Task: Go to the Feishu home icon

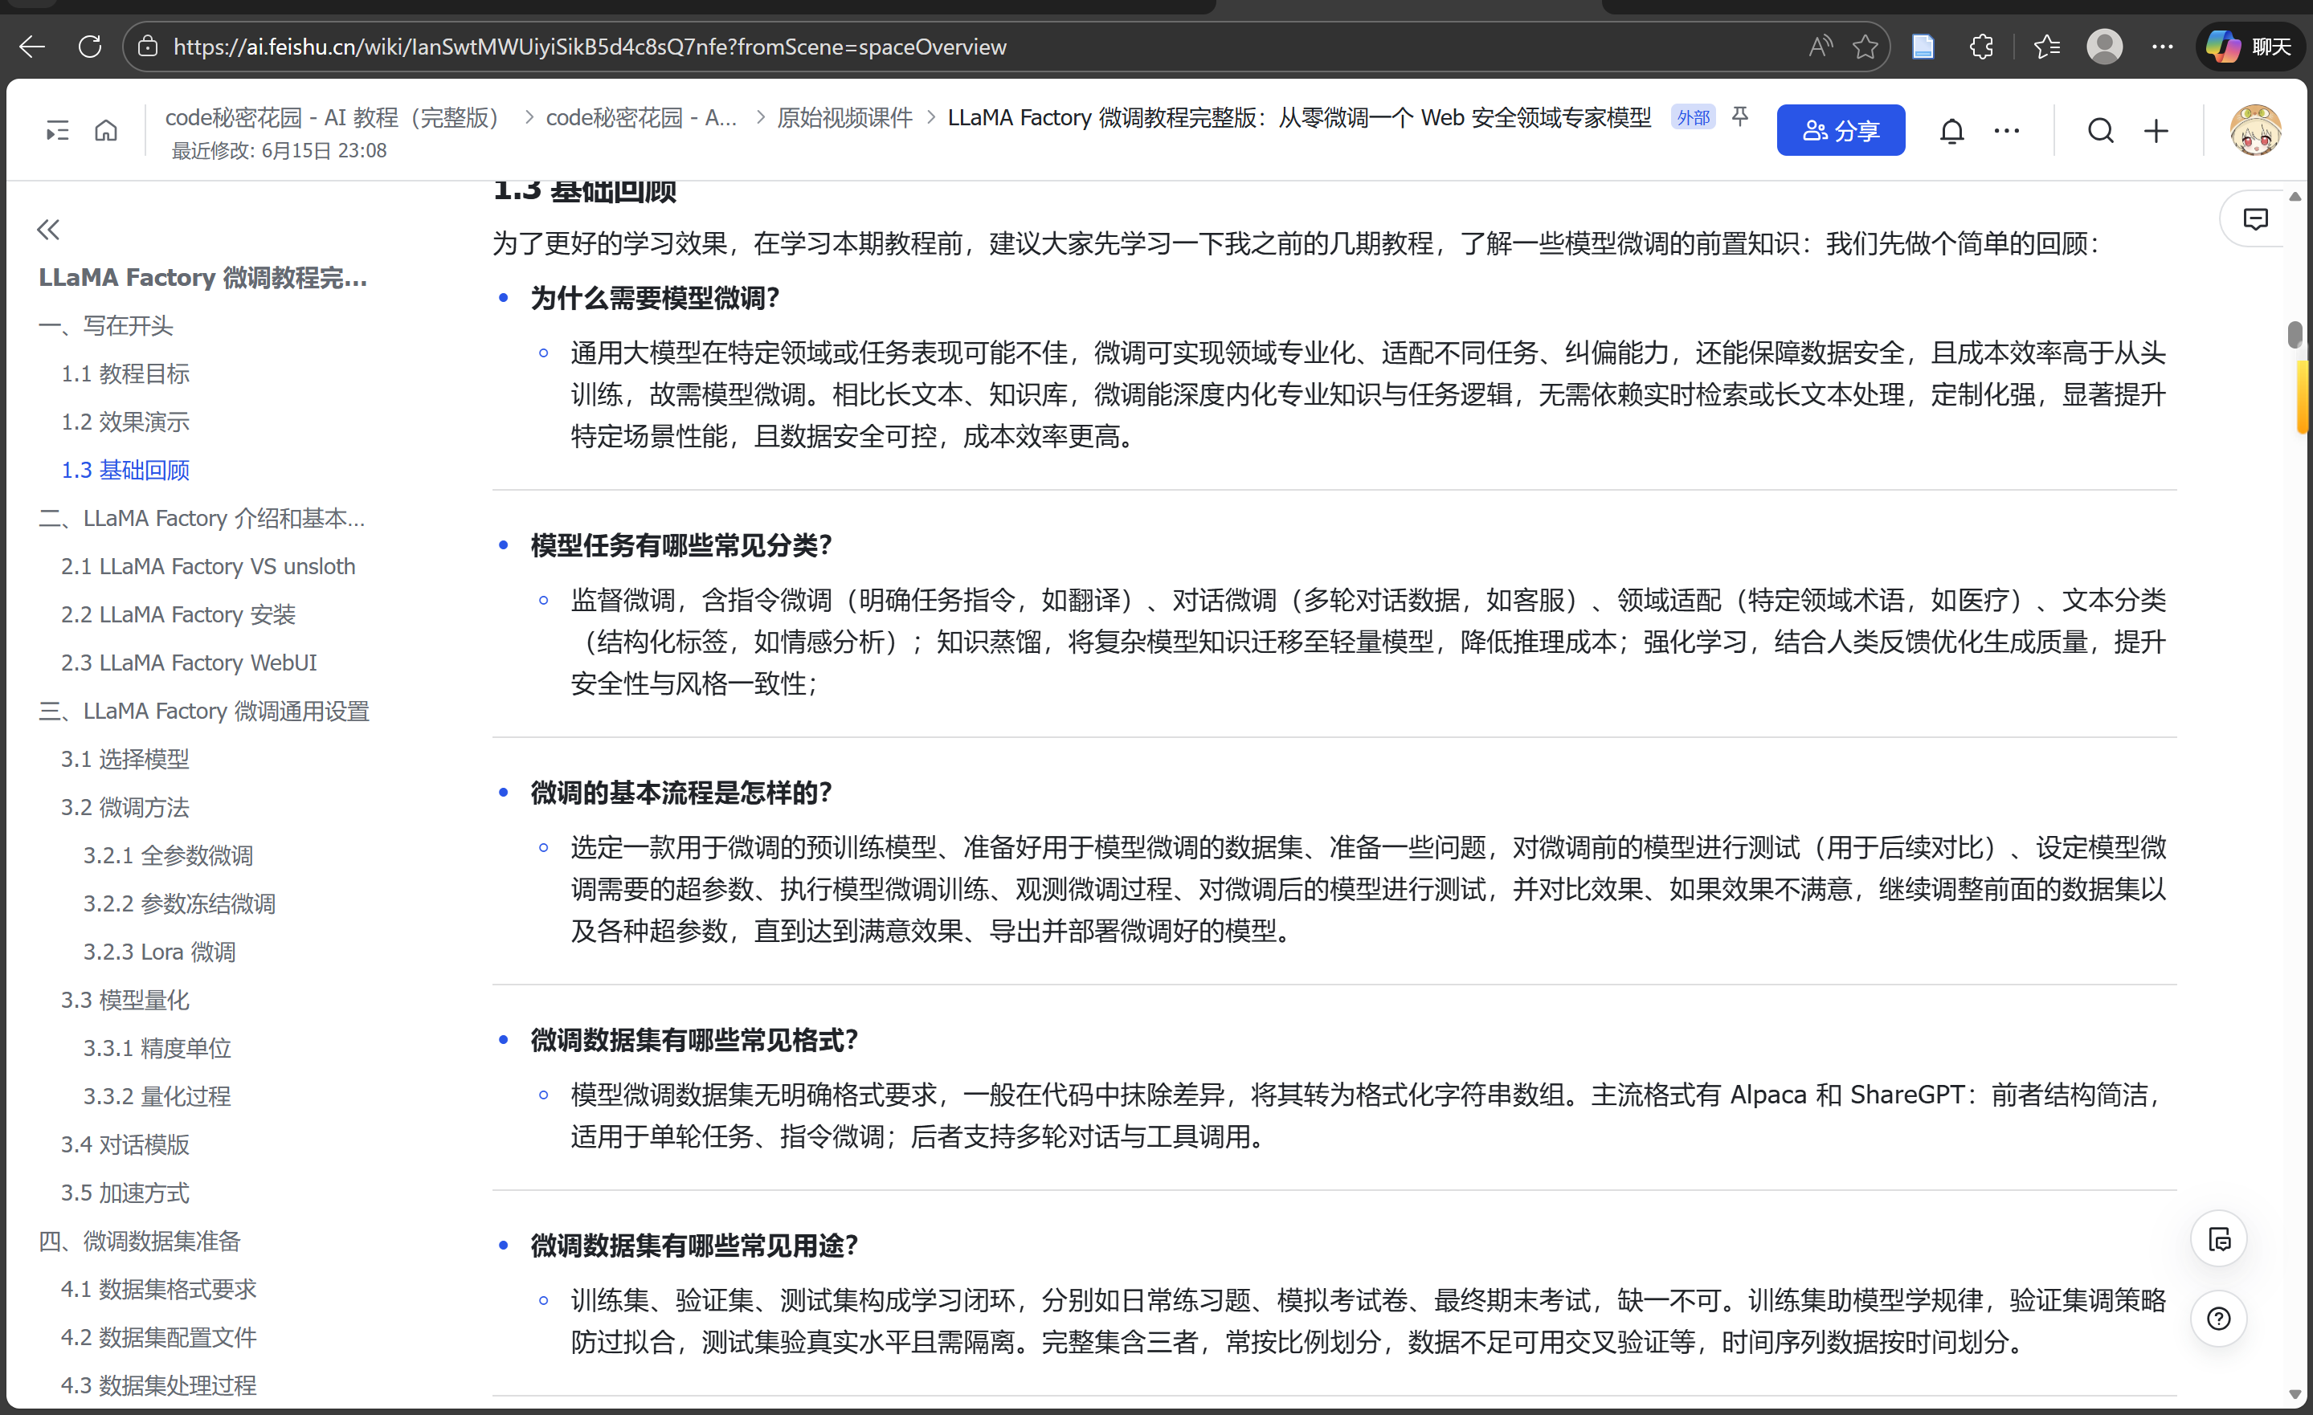Action: 106,129
